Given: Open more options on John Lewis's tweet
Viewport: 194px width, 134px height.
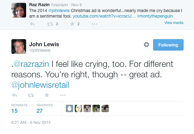Looking at the screenshot, I should click(x=63, y=95).
